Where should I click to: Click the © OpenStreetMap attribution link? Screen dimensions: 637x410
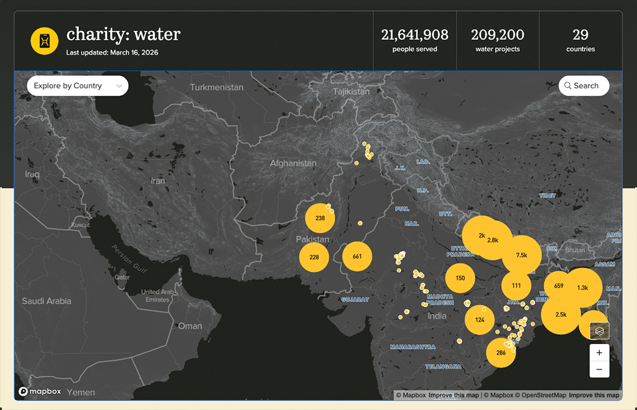[541, 395]
